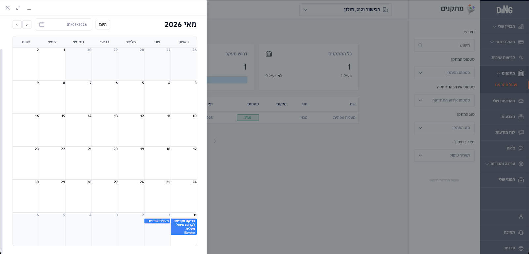529x254 pixels.
Task: Click the reset search settings link
Action: pyautogui.click(x=444, y=180)
